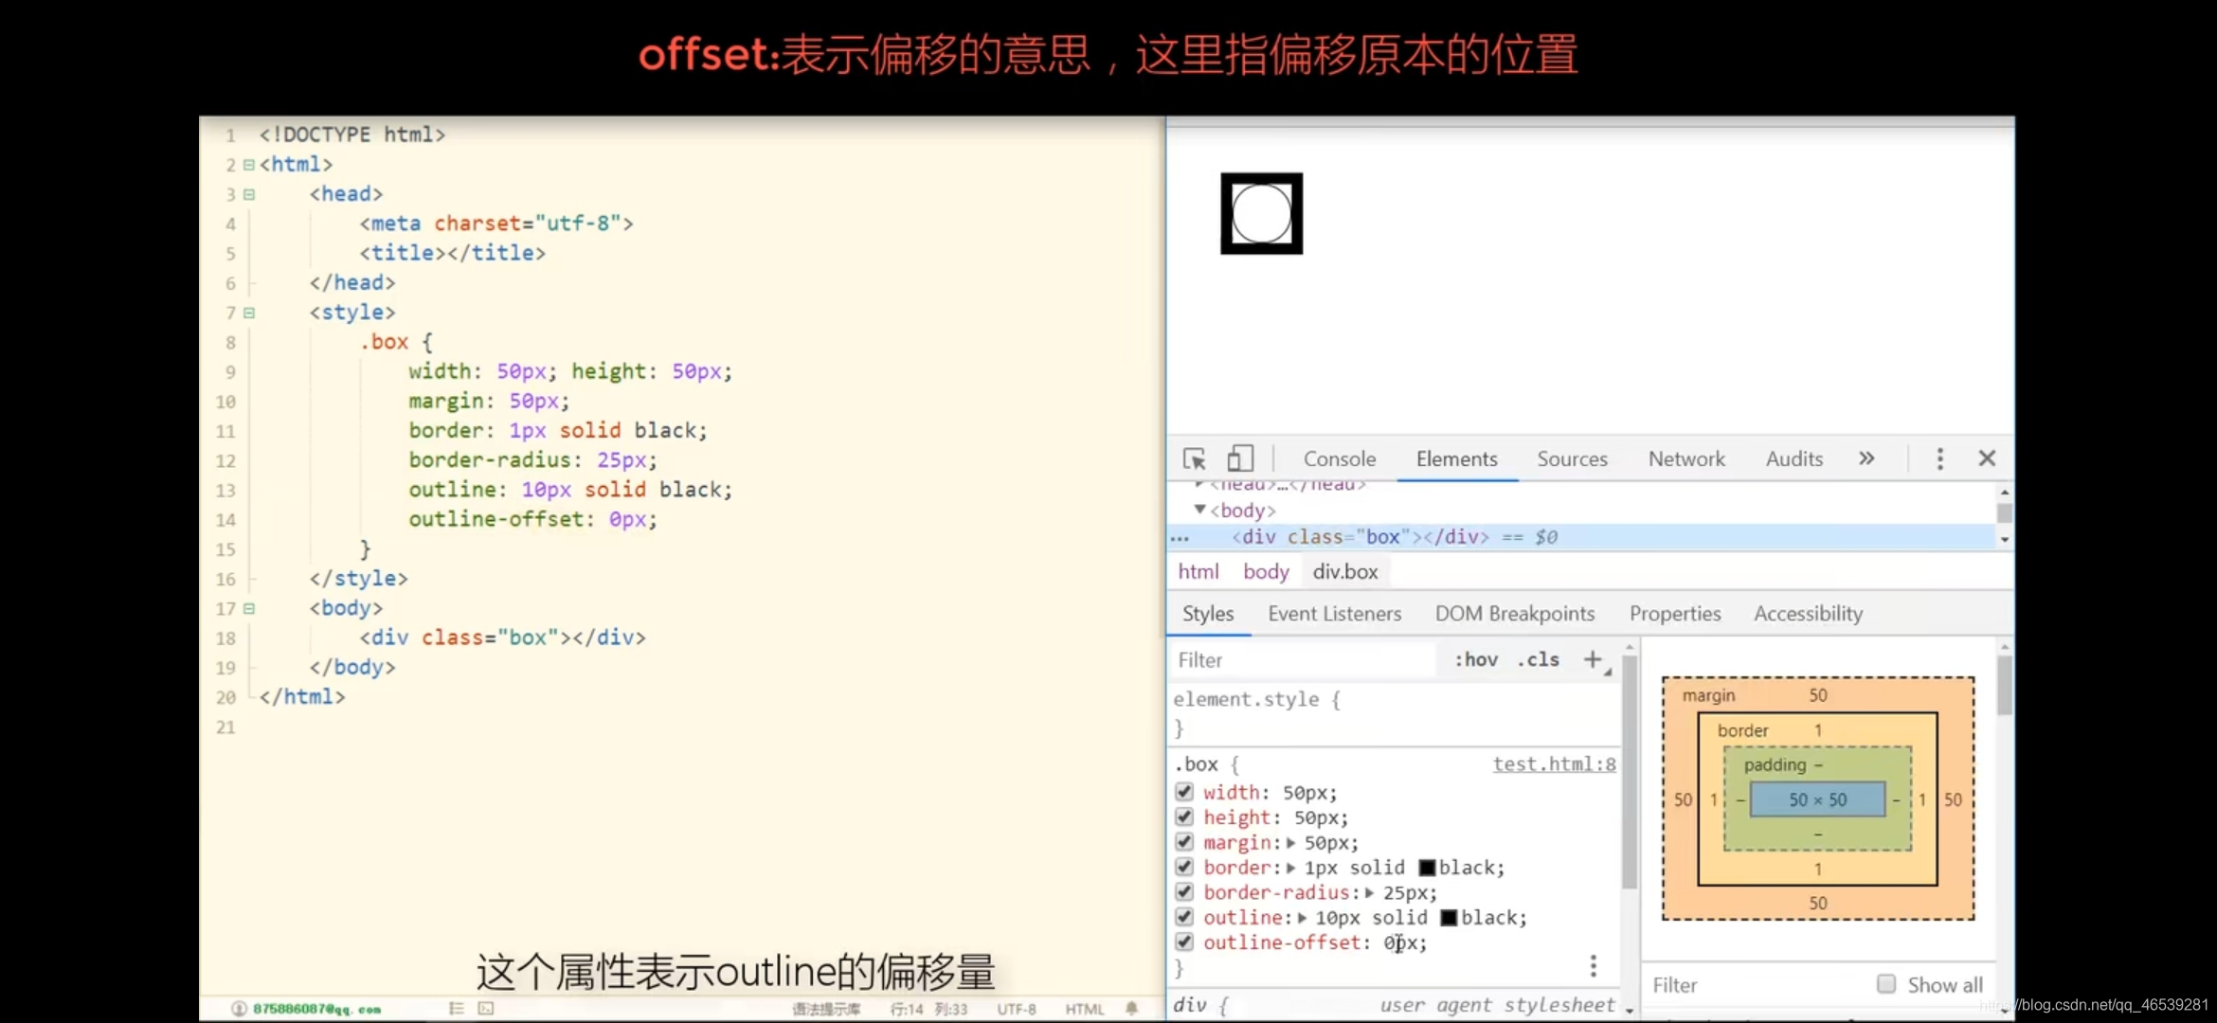Open the .box rule three-dot menu

coord(1593,965)
